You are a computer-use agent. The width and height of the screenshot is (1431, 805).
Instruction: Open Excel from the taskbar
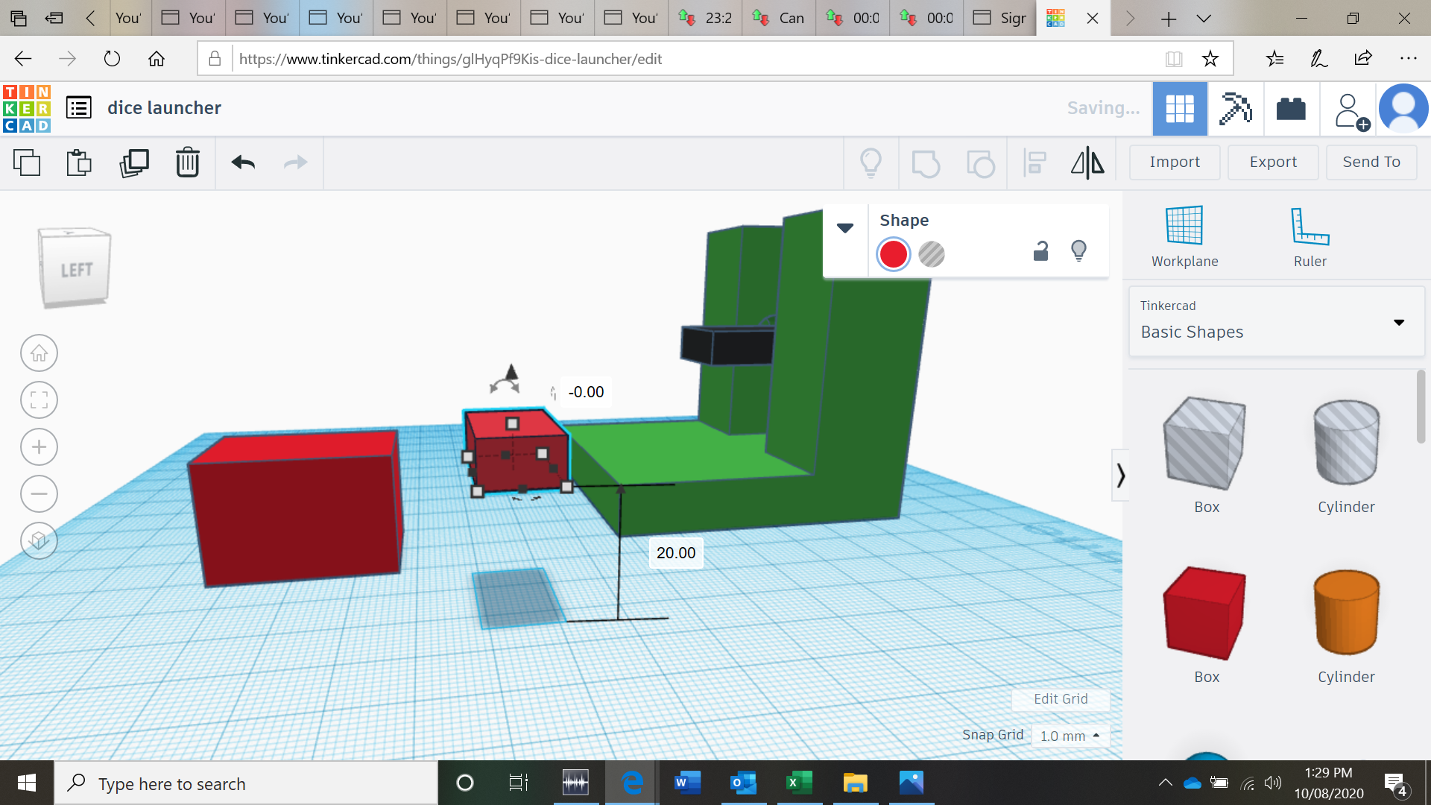click(x=799, y=783)
